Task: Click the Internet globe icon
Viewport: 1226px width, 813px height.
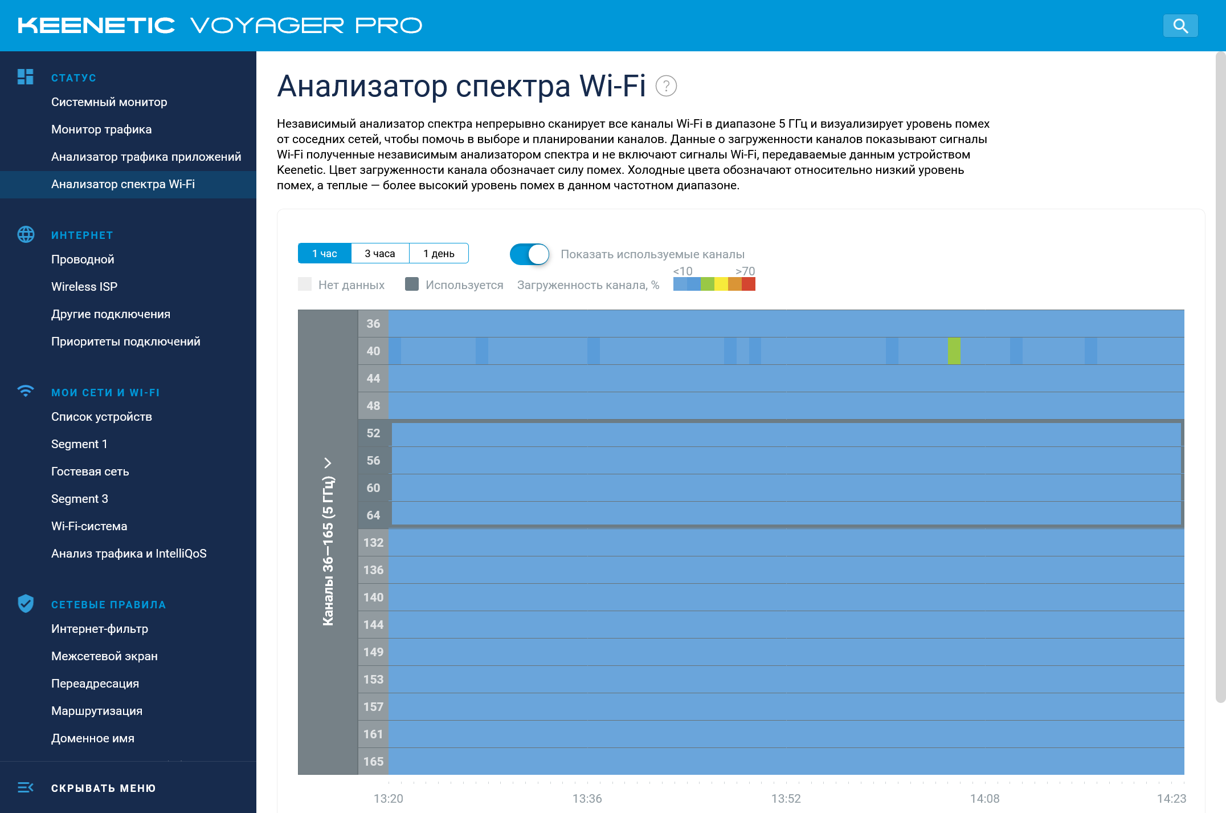Action: pos(26,234)
